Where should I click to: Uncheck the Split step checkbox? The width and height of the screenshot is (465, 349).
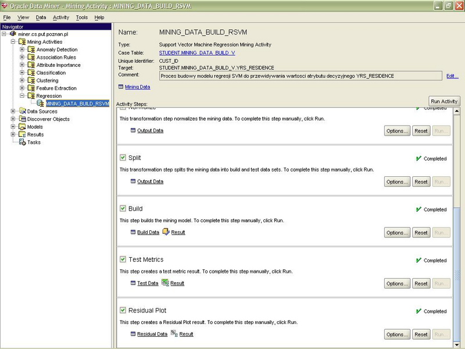click(123, 158)
